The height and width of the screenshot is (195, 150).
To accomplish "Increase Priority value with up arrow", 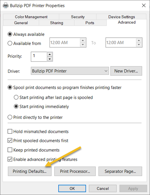I will tap(50, 54).
